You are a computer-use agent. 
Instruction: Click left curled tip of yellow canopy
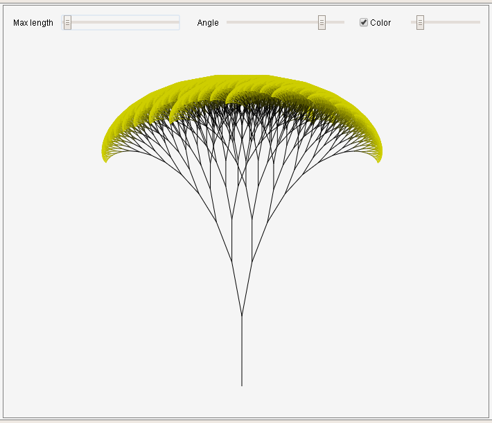(105, 158)
